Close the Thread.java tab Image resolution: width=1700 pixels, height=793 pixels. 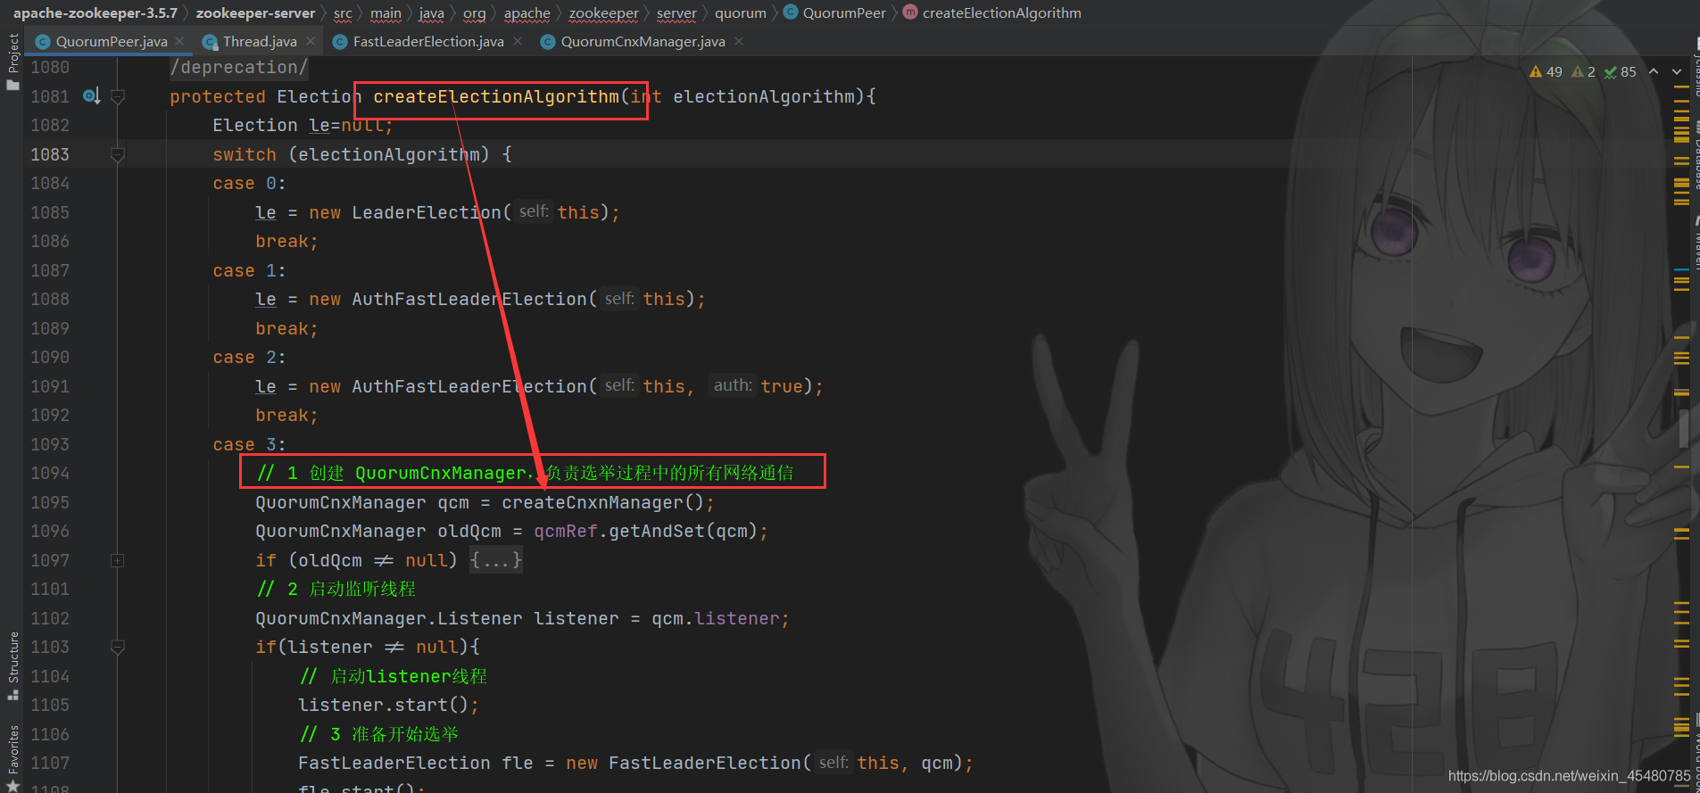[311, 41]
